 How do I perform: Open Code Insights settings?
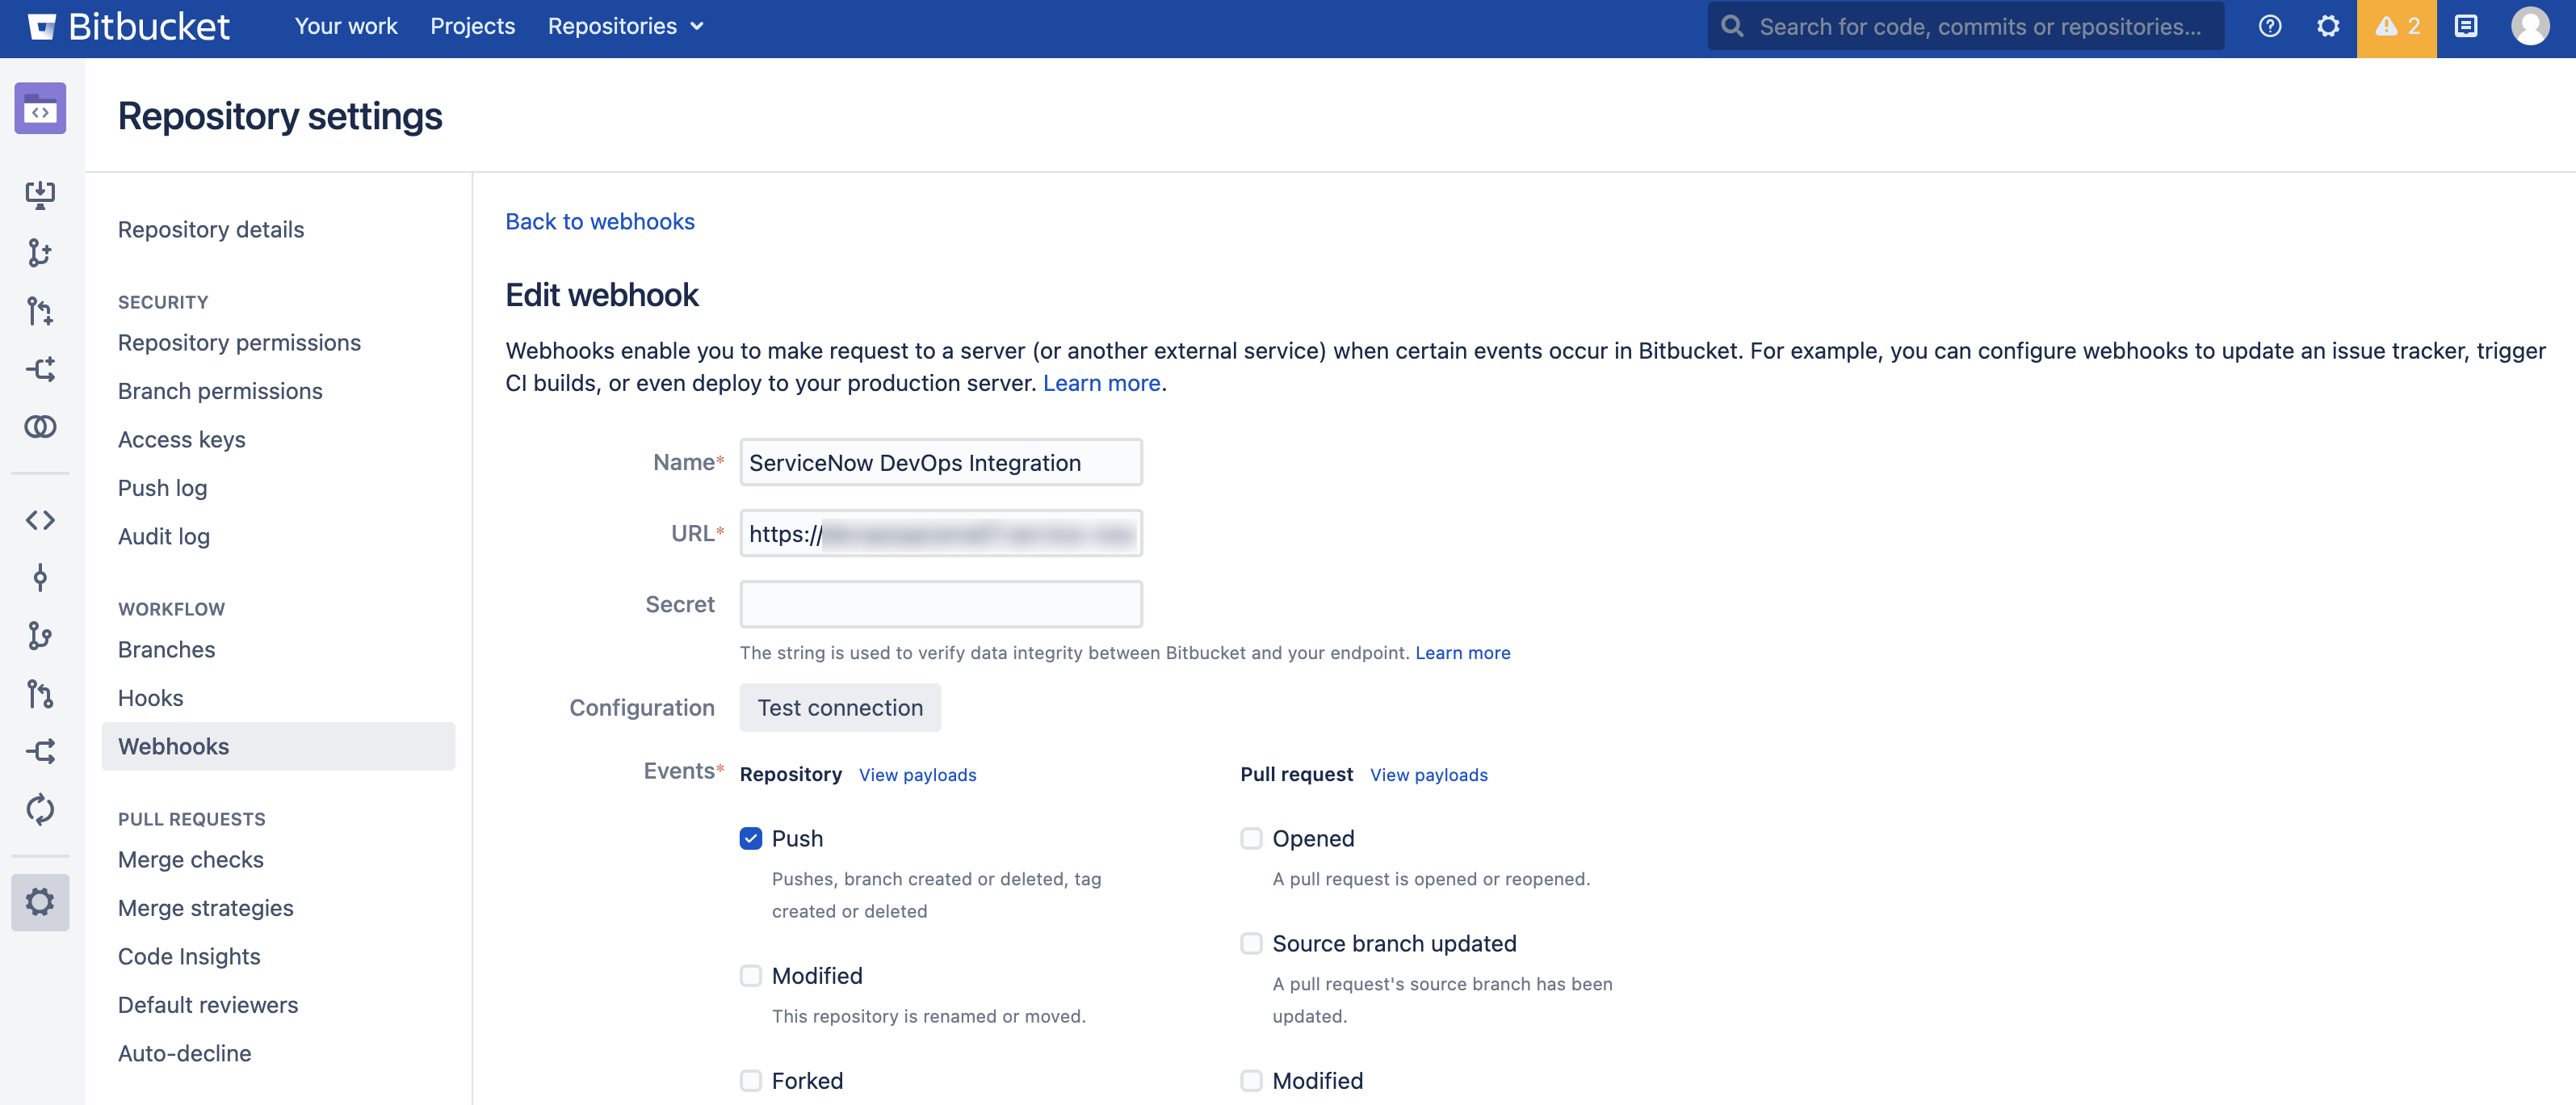189,956
